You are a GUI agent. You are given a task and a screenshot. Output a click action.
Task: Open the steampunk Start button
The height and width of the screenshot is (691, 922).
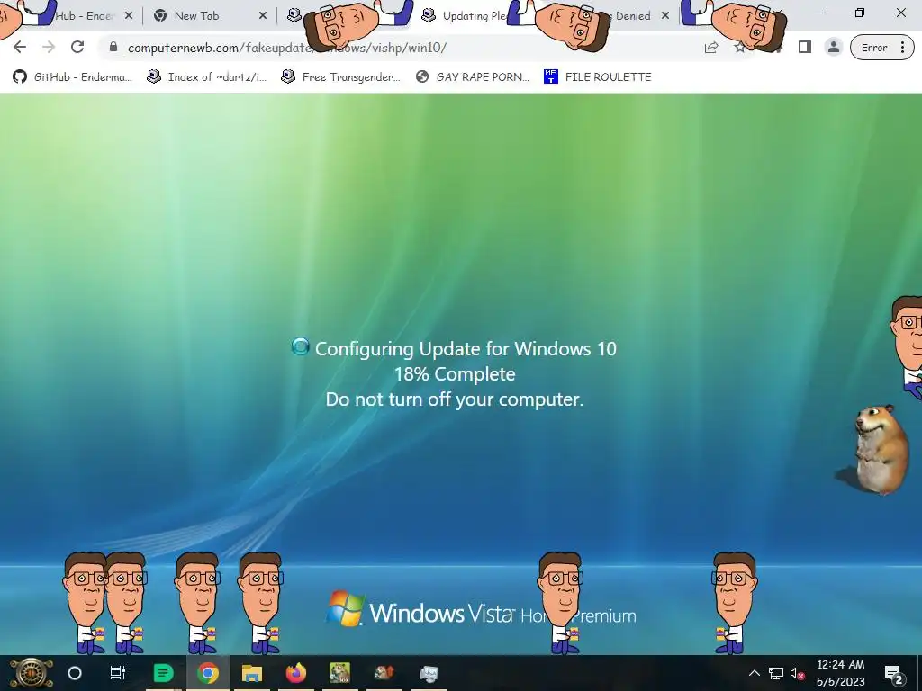pos(30,673)
